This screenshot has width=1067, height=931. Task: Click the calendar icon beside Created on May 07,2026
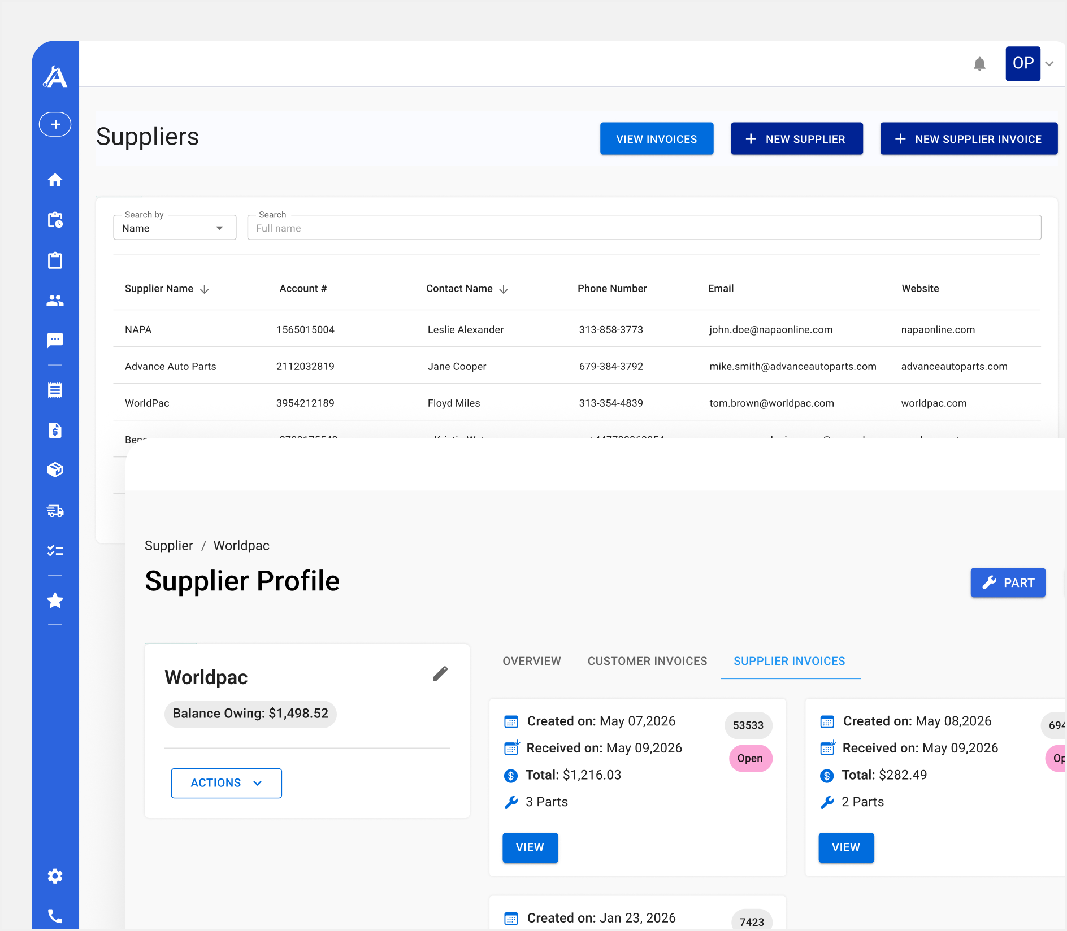tap(511, 721)
